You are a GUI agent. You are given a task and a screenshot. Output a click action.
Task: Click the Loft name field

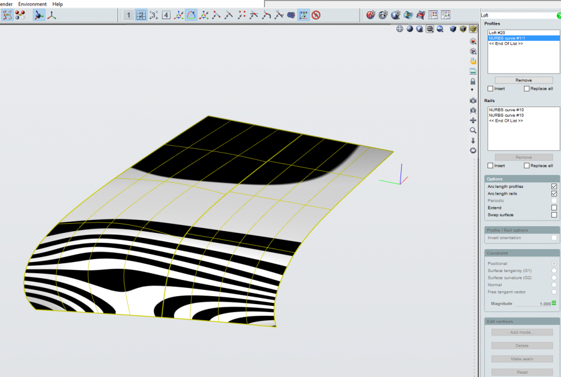tap(518, 15)
